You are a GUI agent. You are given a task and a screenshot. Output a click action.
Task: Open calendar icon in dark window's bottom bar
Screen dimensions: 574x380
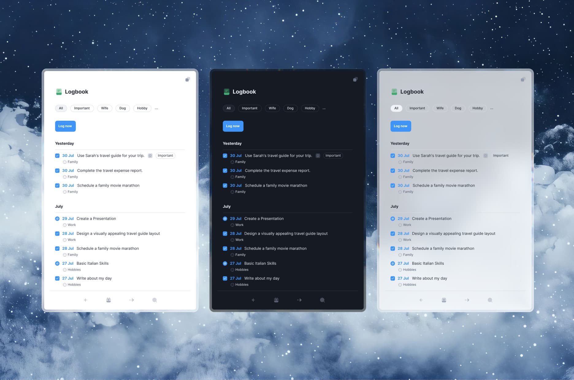276,300
